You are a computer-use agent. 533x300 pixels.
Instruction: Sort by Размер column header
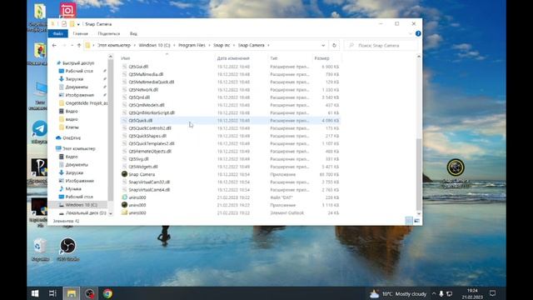point(321,58)
